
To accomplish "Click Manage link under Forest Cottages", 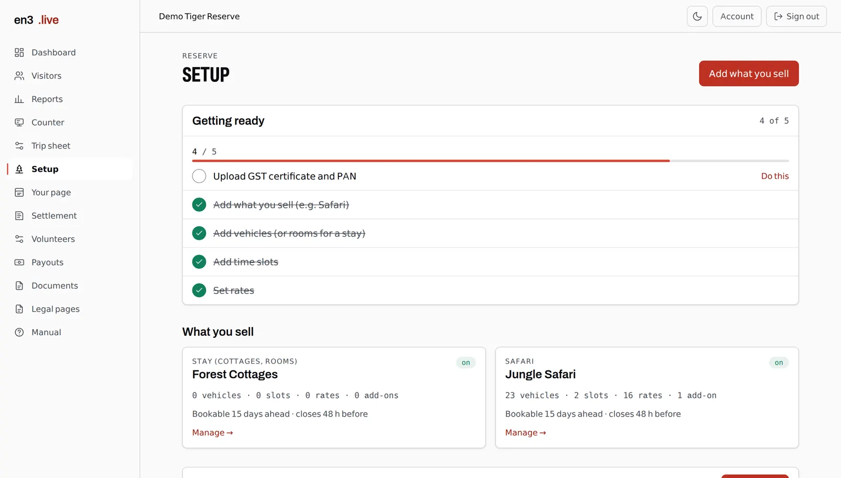I will 212,432.
